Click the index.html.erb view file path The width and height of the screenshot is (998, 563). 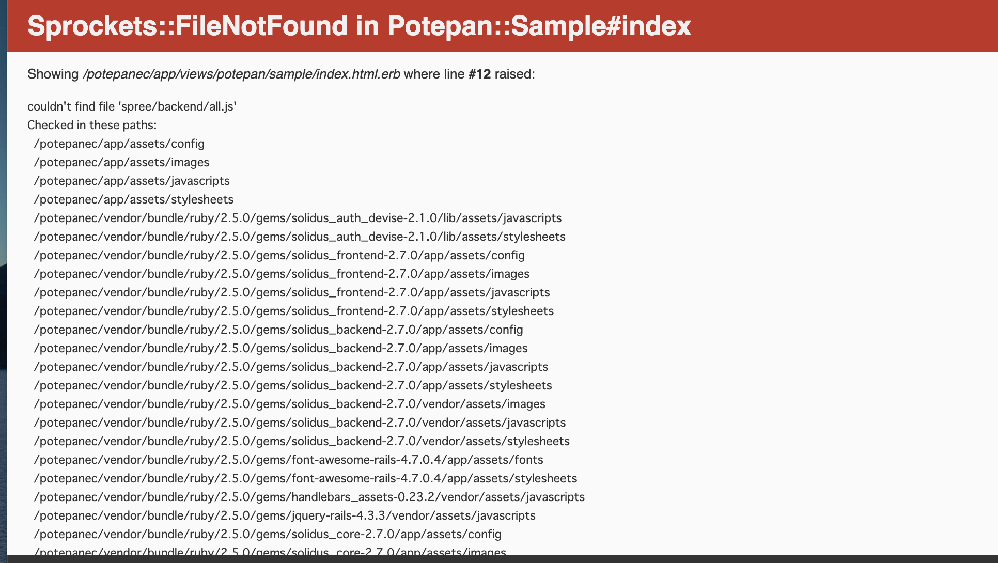pyautogui.click(x=241, y=74)
